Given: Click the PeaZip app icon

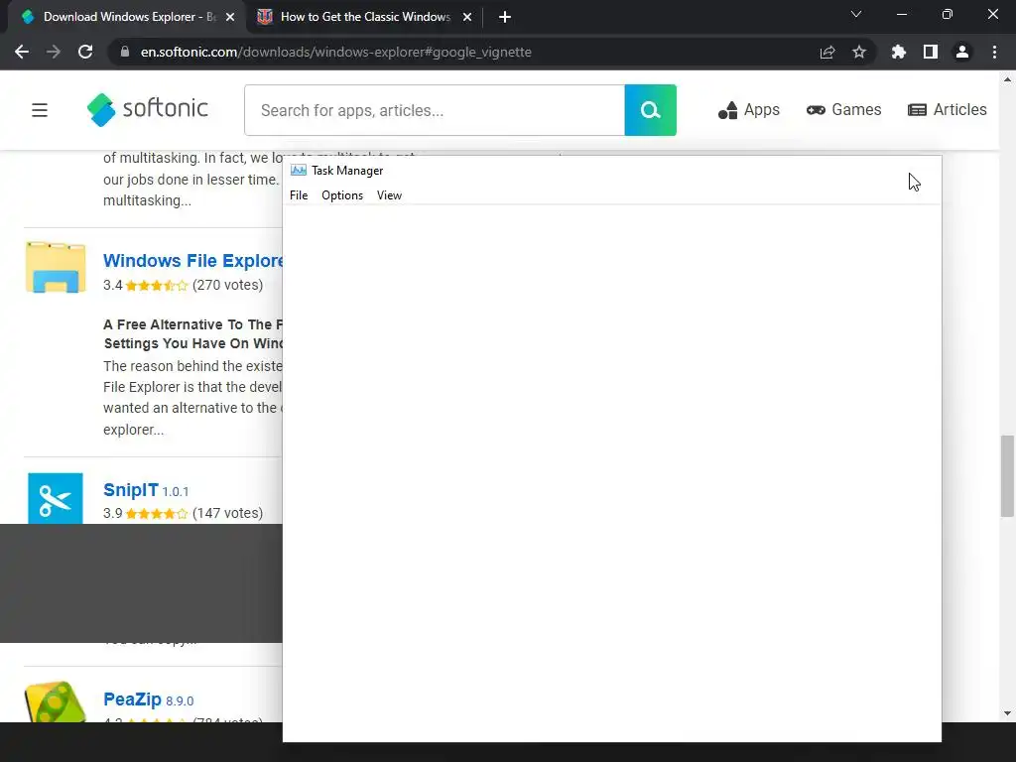Looking at the screenshot, I should pyautogui.click(x=56, y=701).
